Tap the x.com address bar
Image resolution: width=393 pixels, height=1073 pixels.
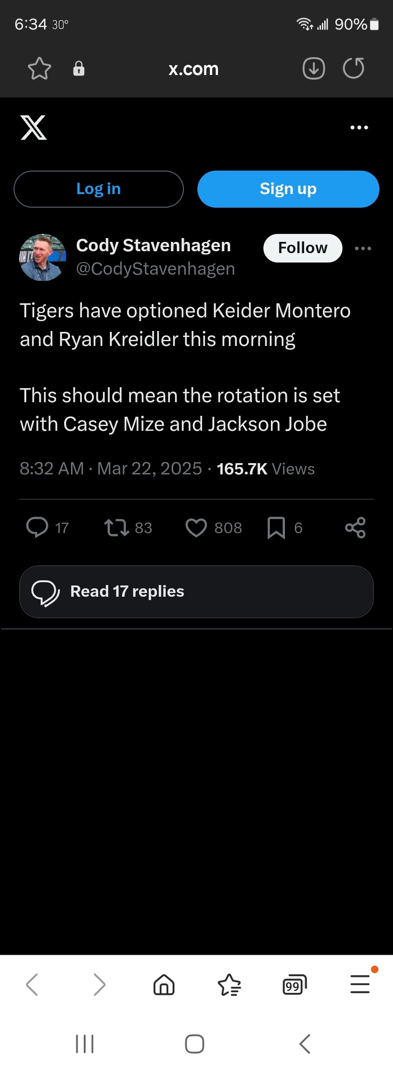point(194,69)
